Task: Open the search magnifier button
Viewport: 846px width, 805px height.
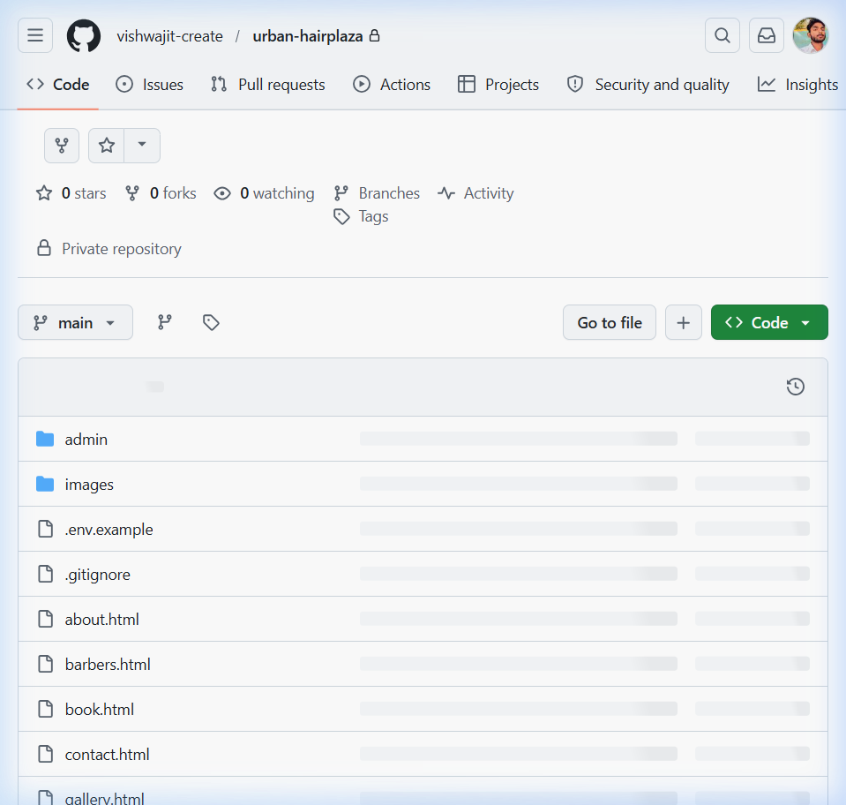Action: 722,35
